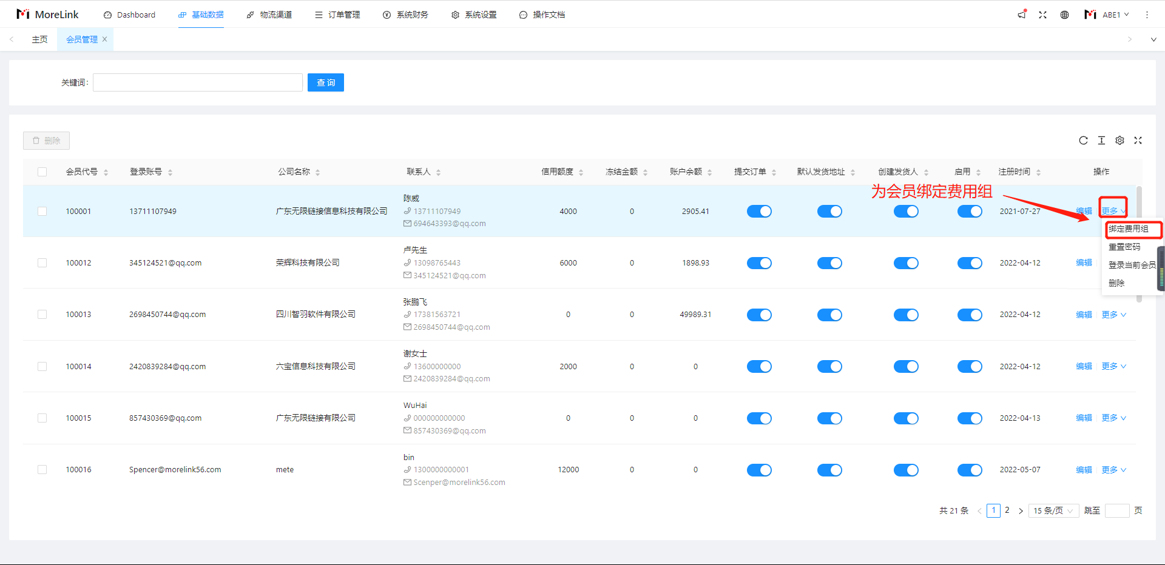Disable 启用 switch for member 100016

click(969, 470)
